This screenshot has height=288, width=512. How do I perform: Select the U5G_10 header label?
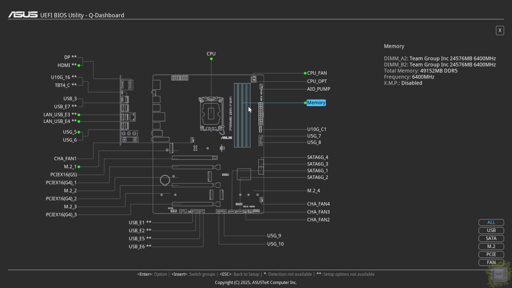pyautogui.click(x=275, y=244)
